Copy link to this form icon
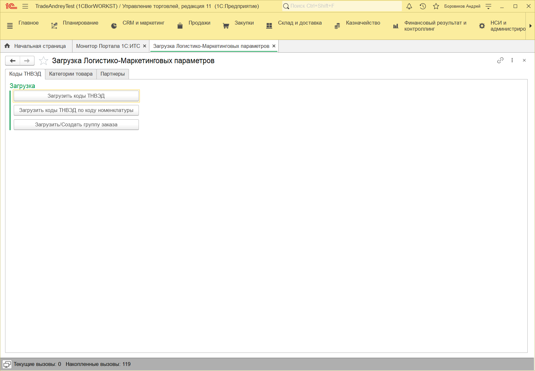Viewport: 535px width, 371px height. (x=500, y=60)
